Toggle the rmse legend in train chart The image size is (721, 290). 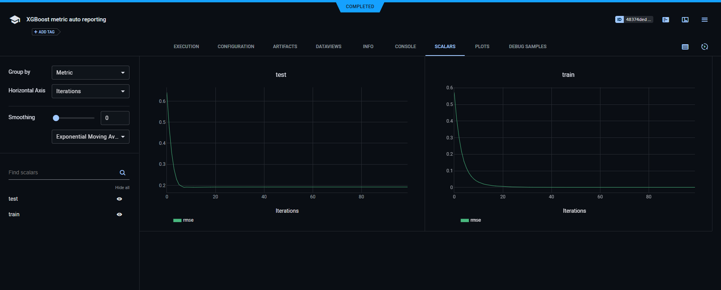click(471, 220)
